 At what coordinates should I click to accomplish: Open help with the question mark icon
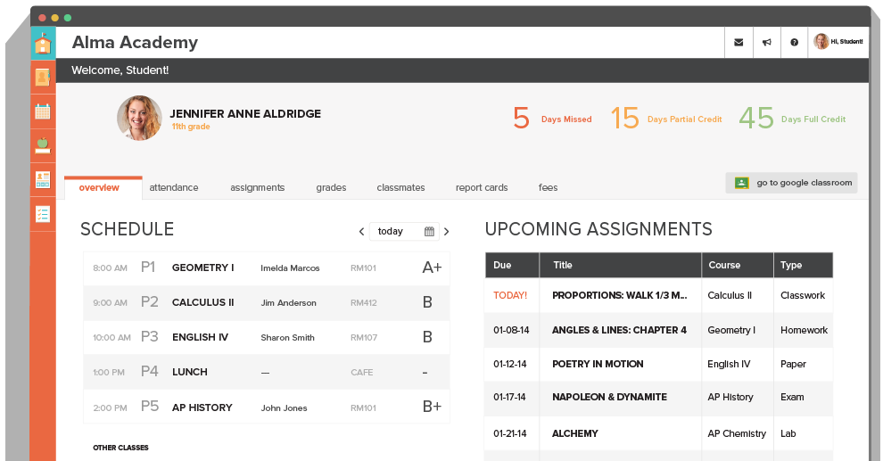click(x=794, y=42)
